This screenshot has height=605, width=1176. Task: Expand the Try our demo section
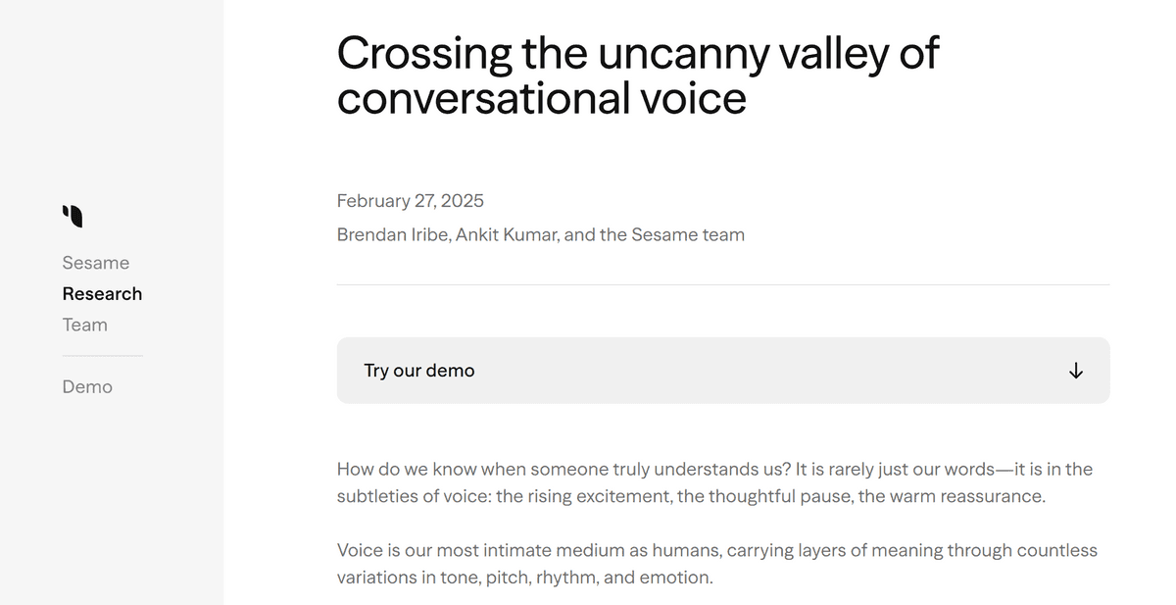point(723,371)
